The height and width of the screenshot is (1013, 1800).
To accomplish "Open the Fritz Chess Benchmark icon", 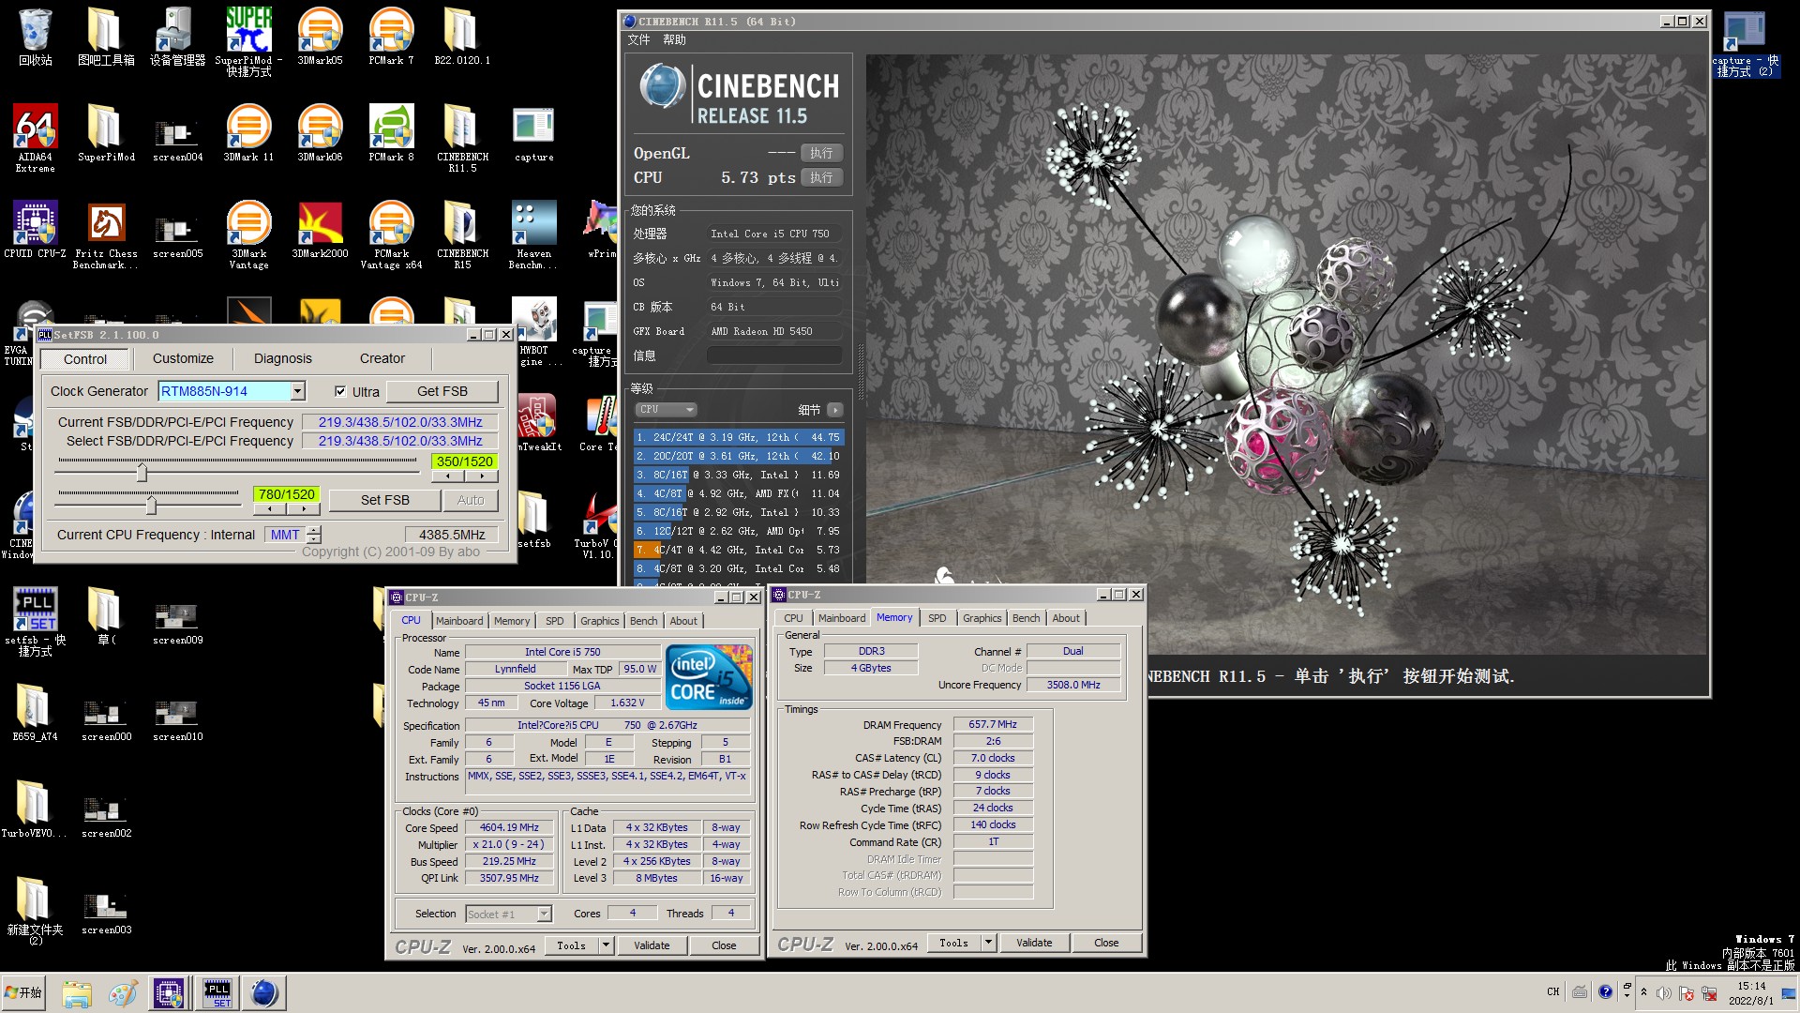I will pos(106,236).
